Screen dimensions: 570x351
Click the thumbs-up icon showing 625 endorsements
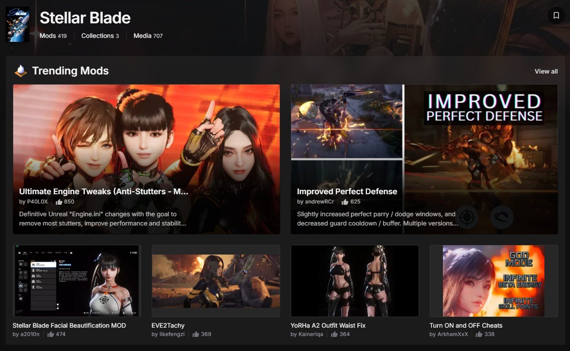(x=345, y=202)
